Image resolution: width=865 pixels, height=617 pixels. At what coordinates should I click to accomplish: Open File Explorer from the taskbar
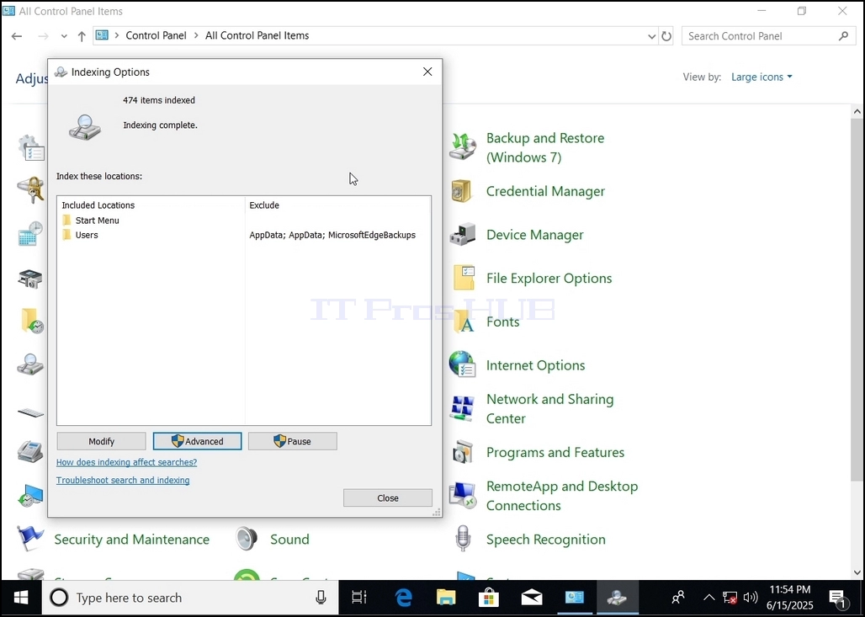point(446,598)
